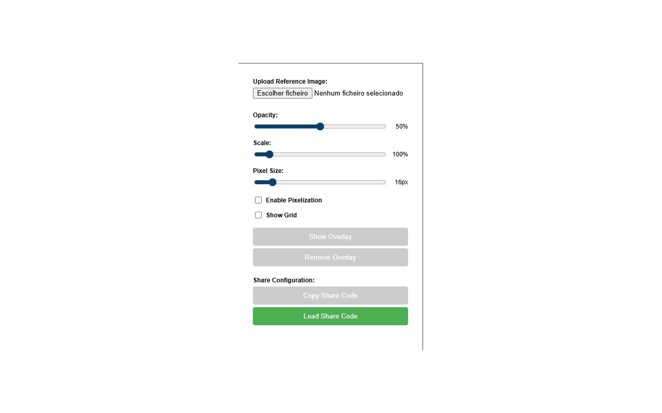The width and height of the screenshot is (662, 413).
Task: Click the "Opacity:" label
Action: pyautogui.click(x=265, y=115)
